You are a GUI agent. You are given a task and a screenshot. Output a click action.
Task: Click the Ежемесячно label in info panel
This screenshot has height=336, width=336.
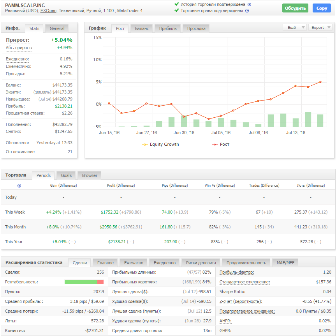(18, 66)
